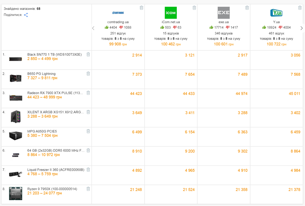Click the Y.ua price 8 864 for DDR5 memory

pos(295,151)
